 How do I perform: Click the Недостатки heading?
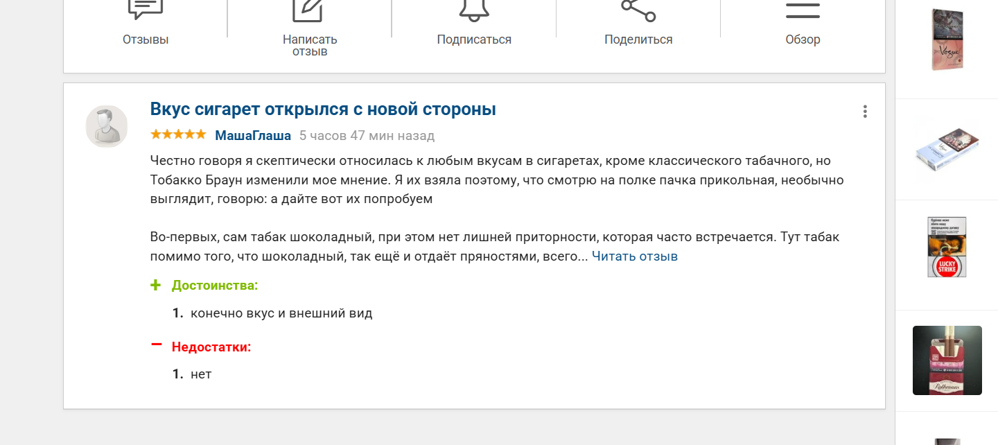tap(211, 347)
